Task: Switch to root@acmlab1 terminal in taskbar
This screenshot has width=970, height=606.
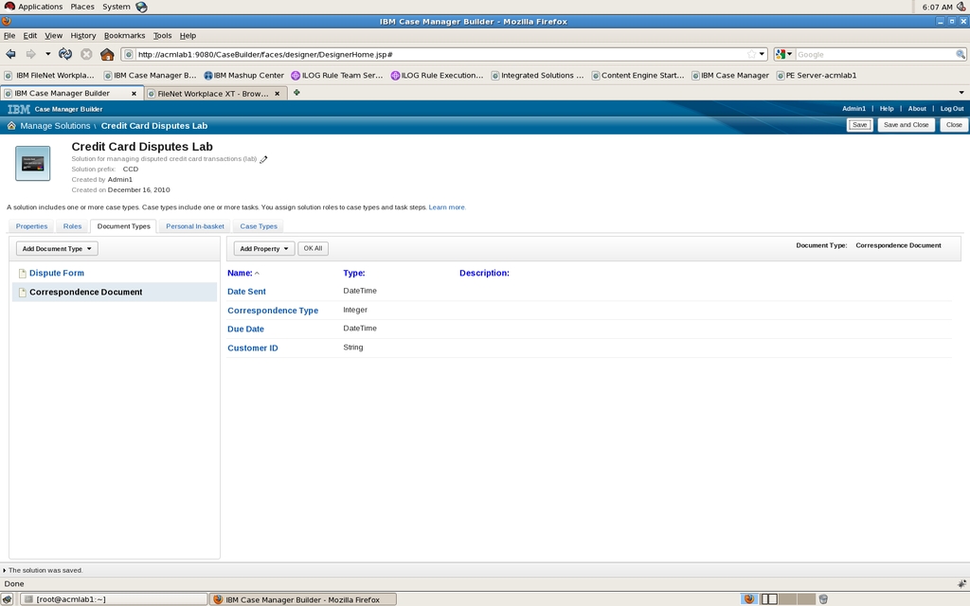Action: 114,599
